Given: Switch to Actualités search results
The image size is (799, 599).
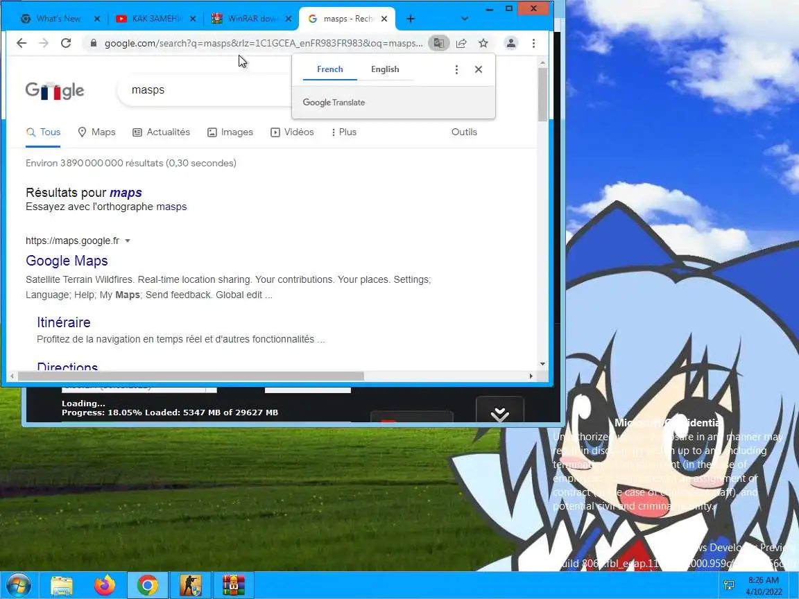Looking at the screenshot, I should (161, 132).
